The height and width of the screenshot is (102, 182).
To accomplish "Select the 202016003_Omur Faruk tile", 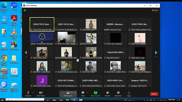I will [115, 81].
